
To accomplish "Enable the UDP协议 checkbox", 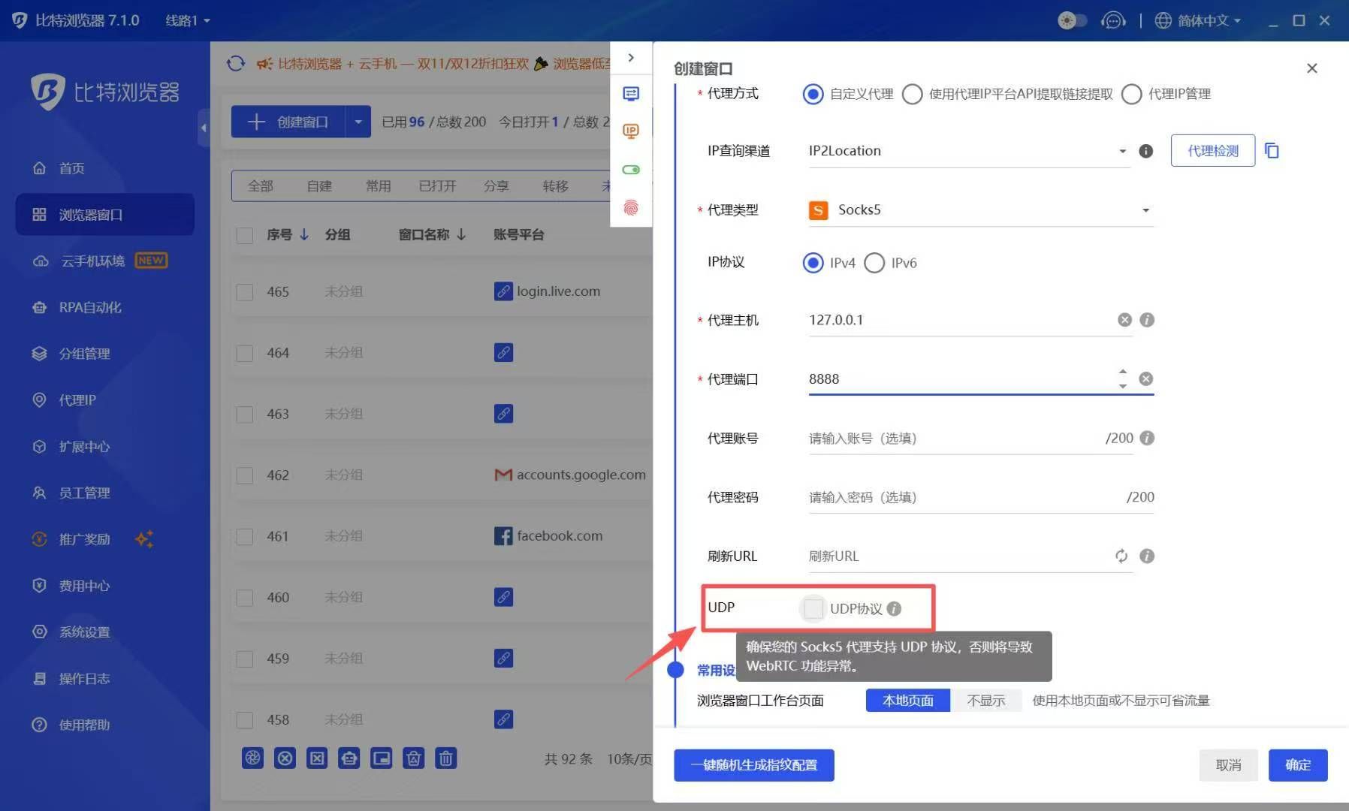I will pyautogui.click(x=813, y=608).
